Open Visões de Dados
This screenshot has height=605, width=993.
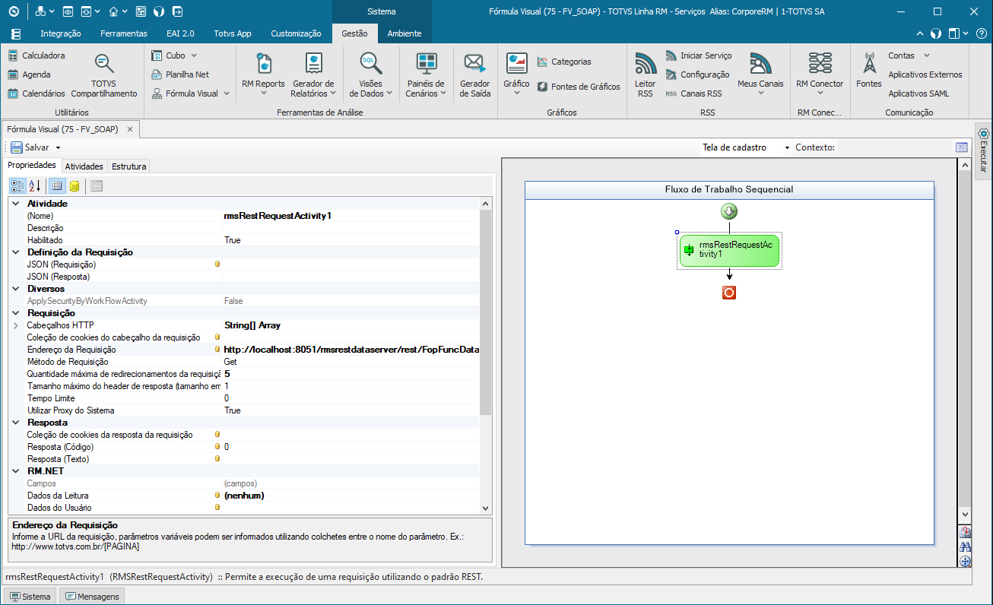pos(371,74)
